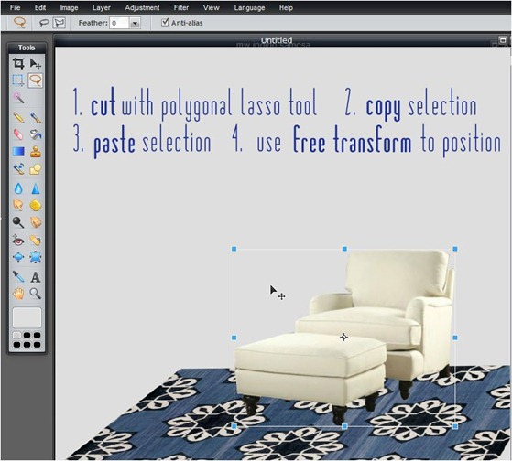The image size is (512, 461).
Task: Select the Brush tool
Action: [36, 117]
